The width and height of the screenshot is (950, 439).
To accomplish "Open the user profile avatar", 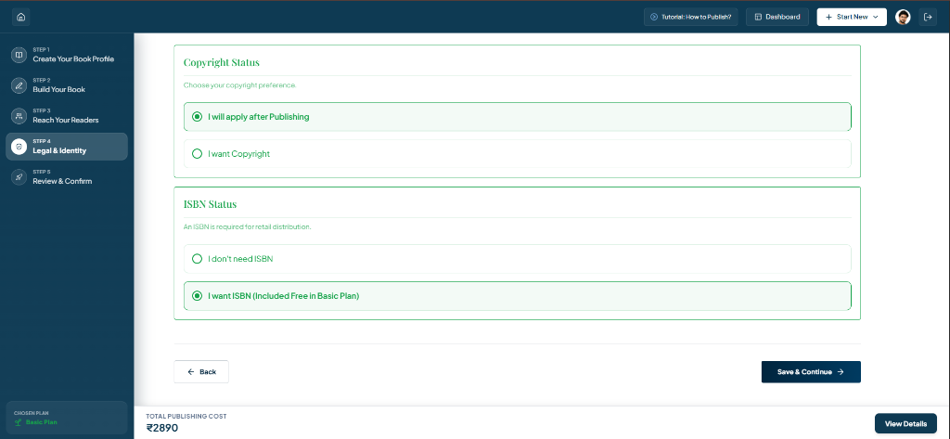I will point(903,17).
